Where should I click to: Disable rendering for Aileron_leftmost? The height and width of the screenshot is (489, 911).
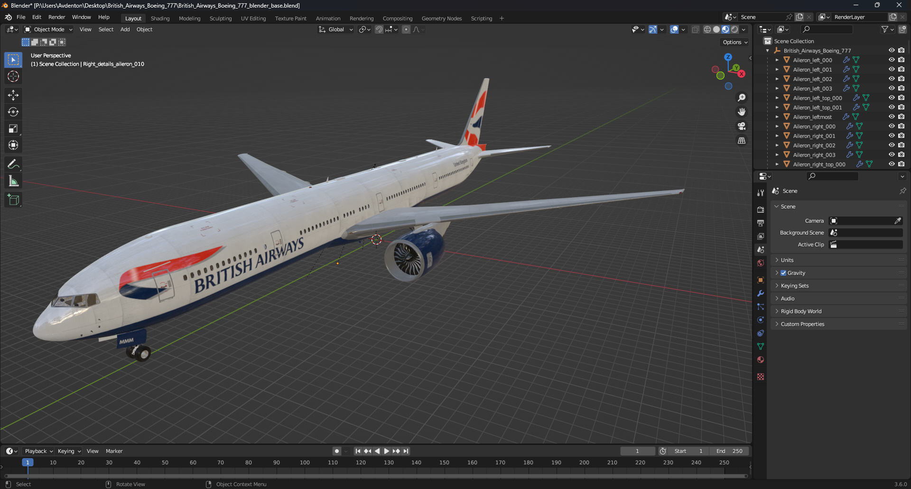pos(901,117)
